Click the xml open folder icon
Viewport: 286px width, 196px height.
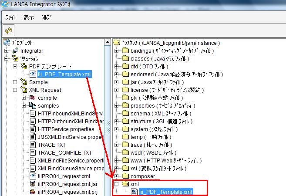click(x=125, y=184)
